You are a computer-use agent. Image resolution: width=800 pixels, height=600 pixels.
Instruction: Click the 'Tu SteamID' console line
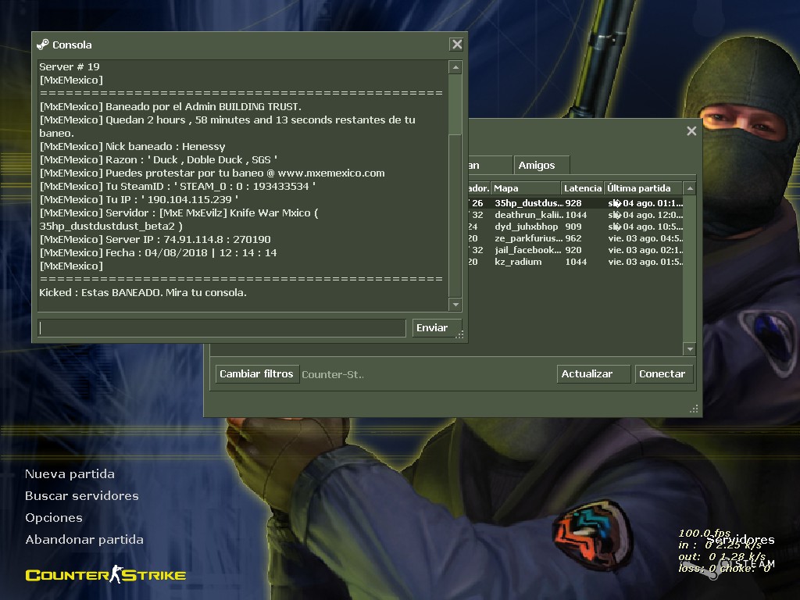coord(177,186)
